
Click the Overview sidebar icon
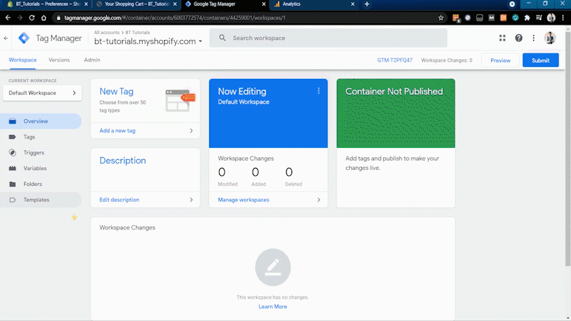point(12,121)
